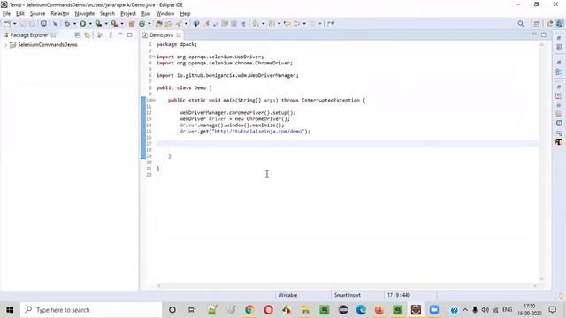Open the Refactor menu
Screen dimensions: 566x318
[x=60, y=14]
